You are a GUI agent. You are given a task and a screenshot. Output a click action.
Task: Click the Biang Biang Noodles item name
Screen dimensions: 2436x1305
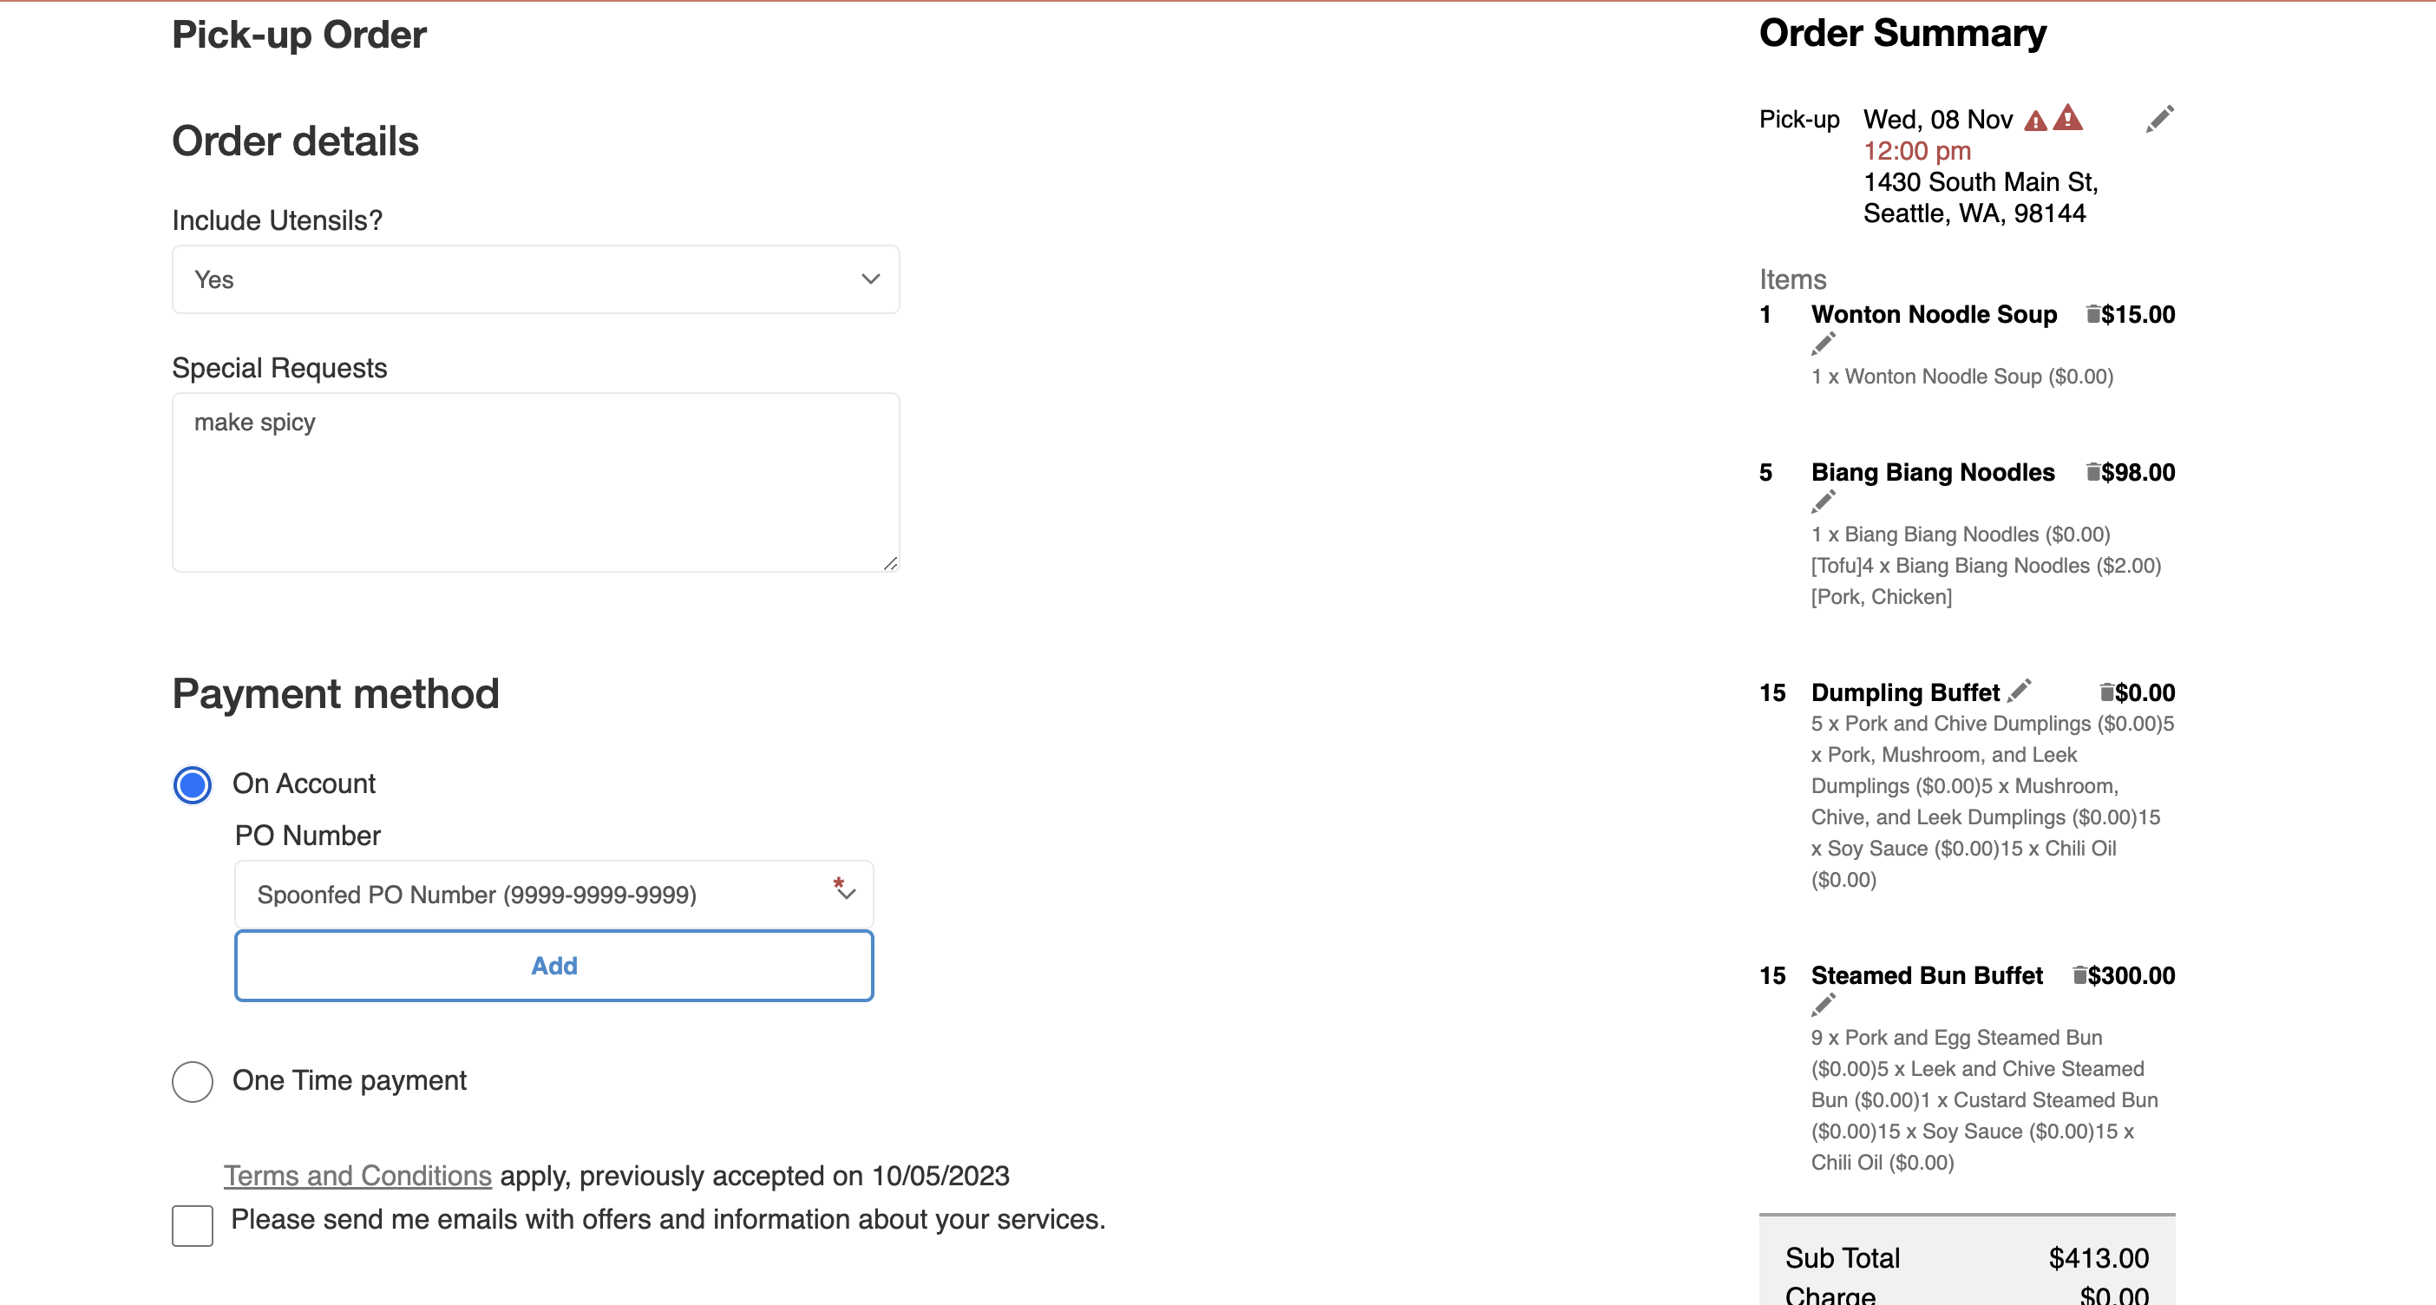tap(1932, 472)
